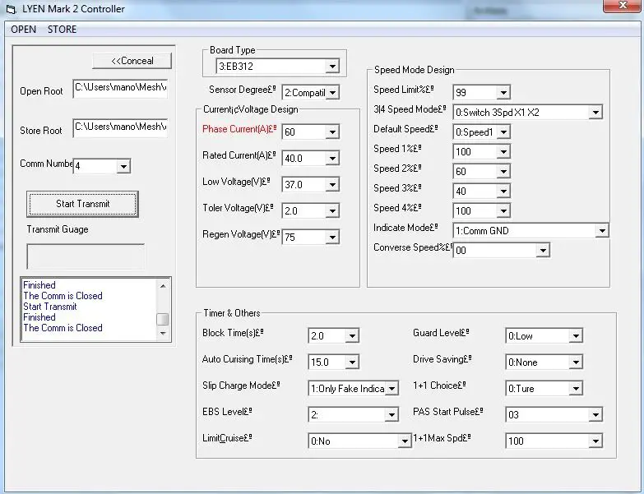Open the Default Speed dropdown
This screenshot has height=494, width=644.
[503, 132]
